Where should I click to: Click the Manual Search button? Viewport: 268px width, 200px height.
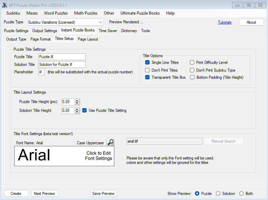(x=224, y=141)
